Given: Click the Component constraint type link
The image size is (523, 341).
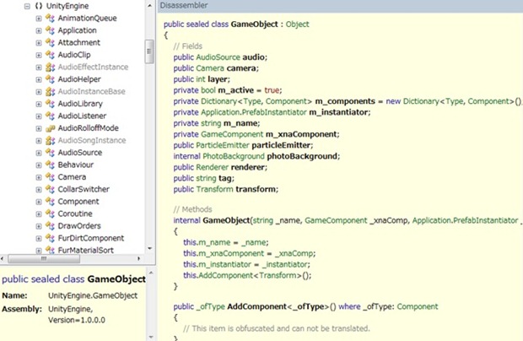Looking at the screenshot, I should click(418, 306).
